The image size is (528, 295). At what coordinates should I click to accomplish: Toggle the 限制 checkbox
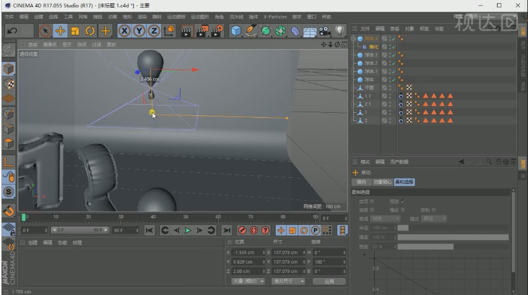click(434, 210)
